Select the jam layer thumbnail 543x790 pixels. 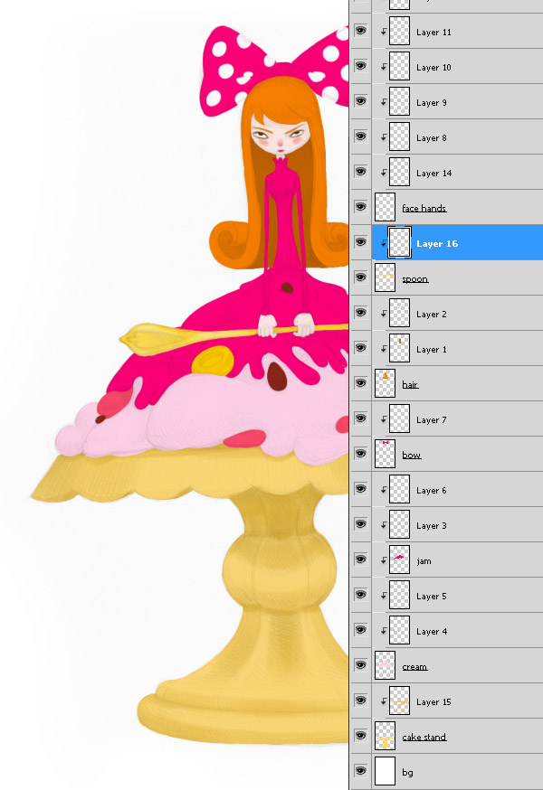point(400,560)
